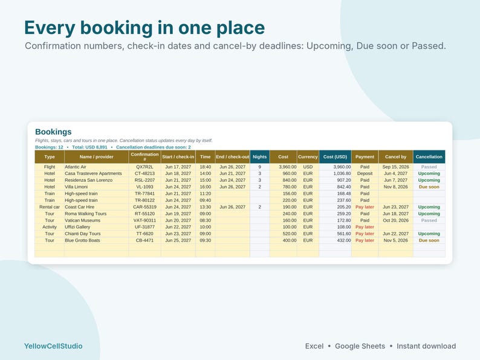Click the Sep 15, 2026 cancel-by date
The height and width of the screenshot is (360, 480).
396,167
